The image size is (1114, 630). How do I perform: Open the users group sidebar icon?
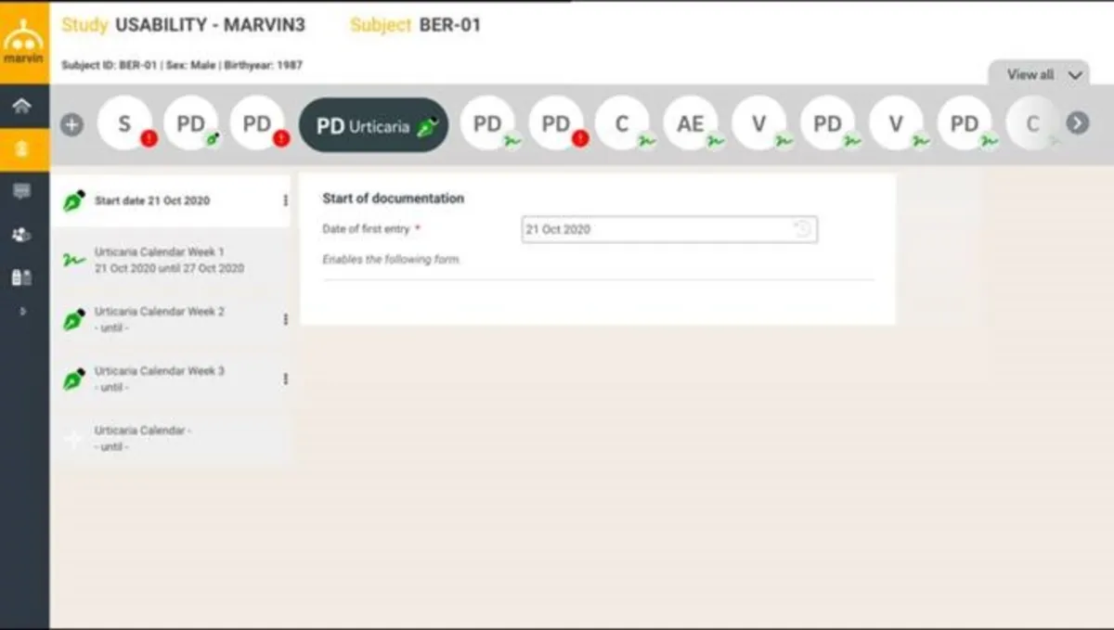[22, 235]
